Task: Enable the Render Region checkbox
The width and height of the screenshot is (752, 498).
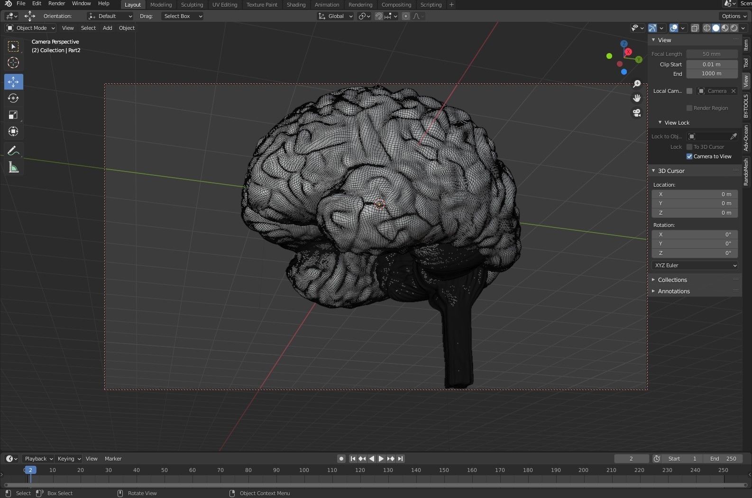Action: (x=689, y=108)
